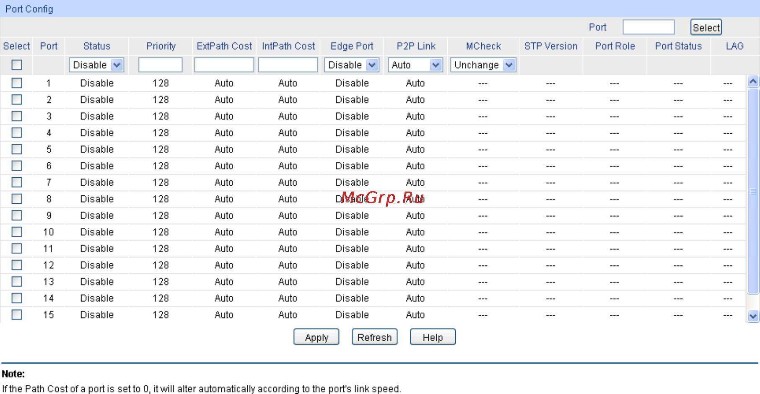Tick checkbox next to port 10
Screen dimensions: 760x394
point(17,232)
